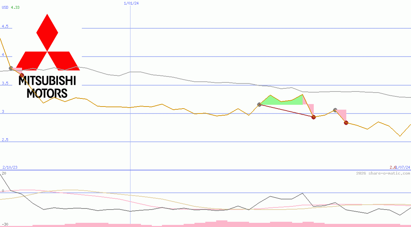The width and height of the screenshot is (411, 227).
Task: Click the USD currency label
Action: 5,7
